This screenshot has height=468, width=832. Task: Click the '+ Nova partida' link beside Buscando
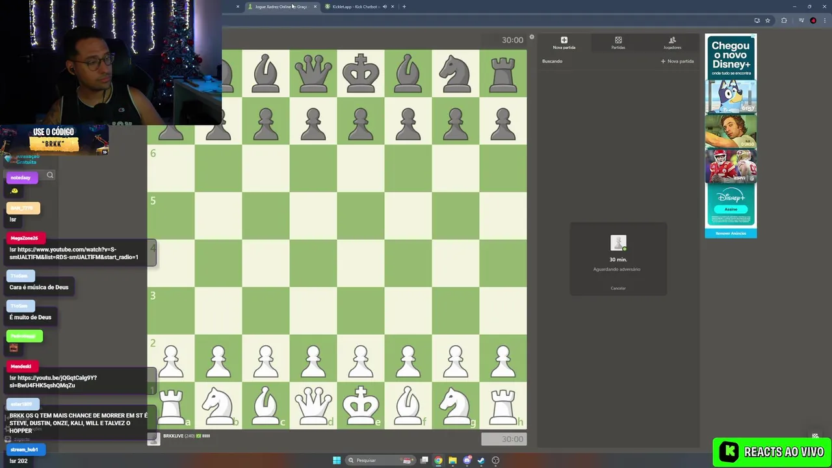pos(677,61)
